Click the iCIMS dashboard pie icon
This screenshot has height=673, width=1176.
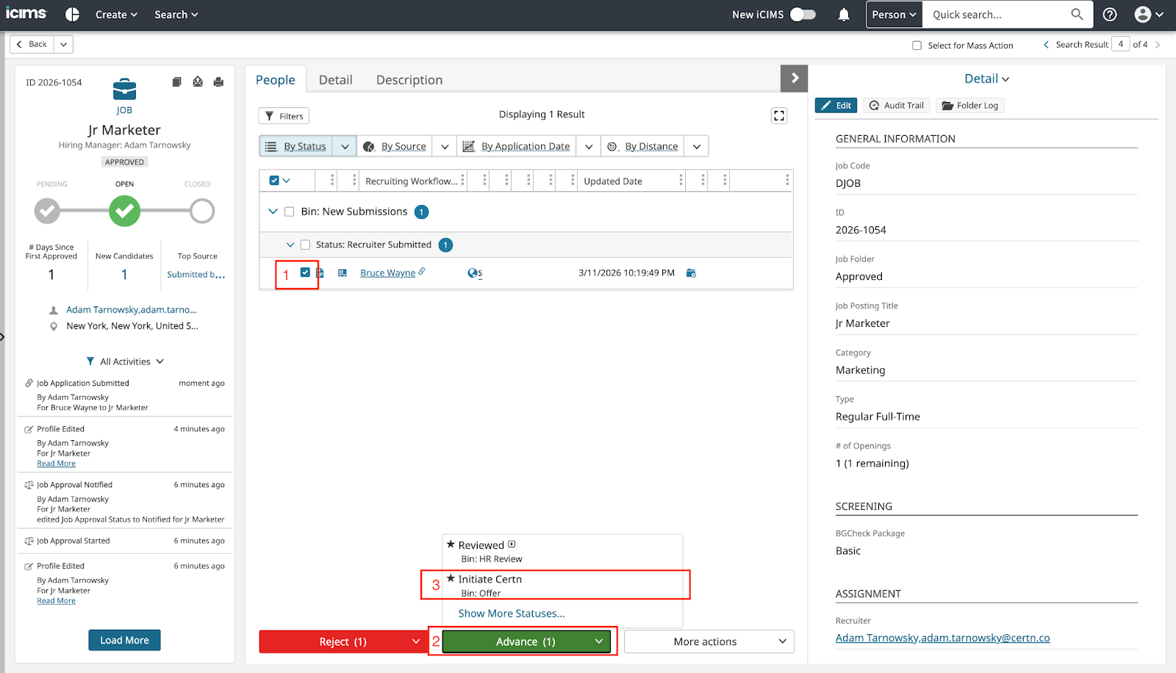pyautogui.click(x=72, y=15)
